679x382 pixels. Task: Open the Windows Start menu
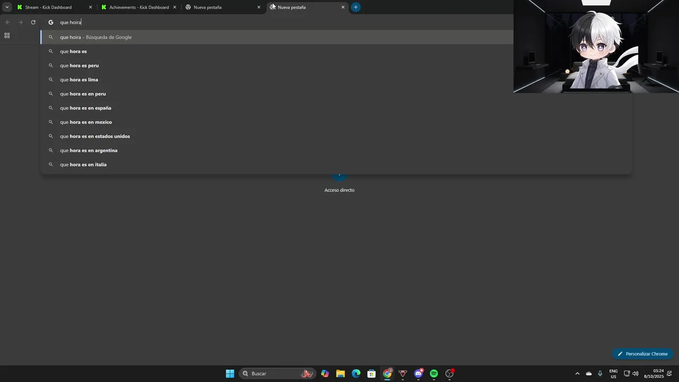pos(230,374)
